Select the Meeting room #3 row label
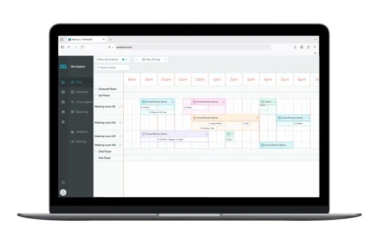Image resolution: width=379 pixels, height=244 pixels. pyautogui.click(x=105, y=136)
